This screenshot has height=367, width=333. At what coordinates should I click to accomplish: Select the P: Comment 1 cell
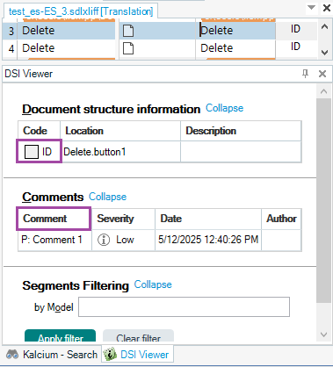pyautogui.click(x=54, y=240)
